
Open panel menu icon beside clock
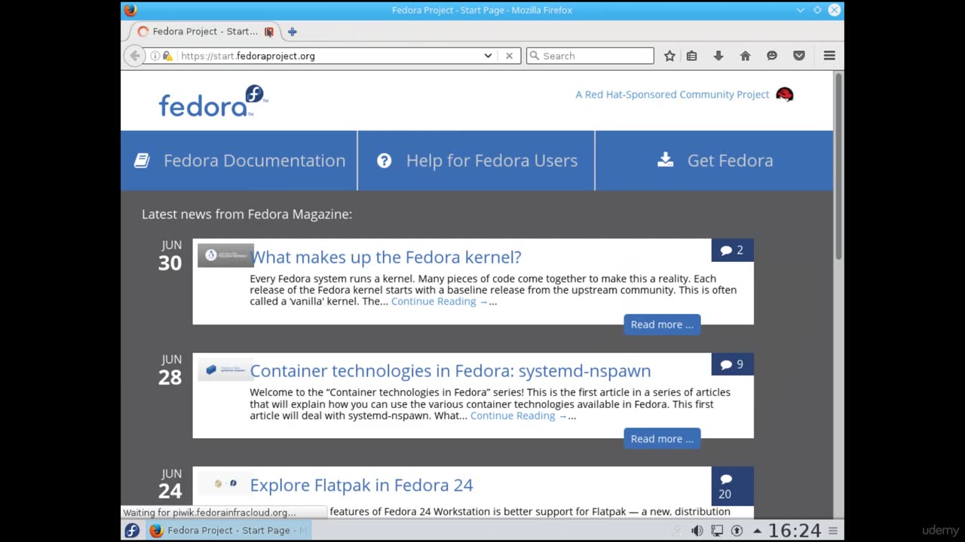832,531
